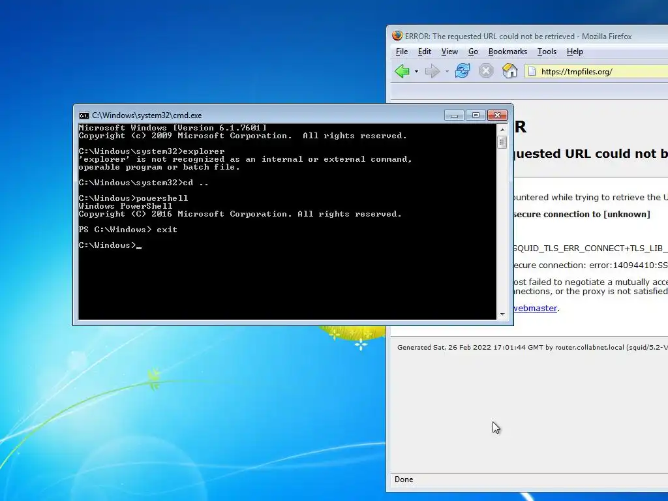Close the cmd.exe window
668x501 pixels.
[x=497, y=115]
